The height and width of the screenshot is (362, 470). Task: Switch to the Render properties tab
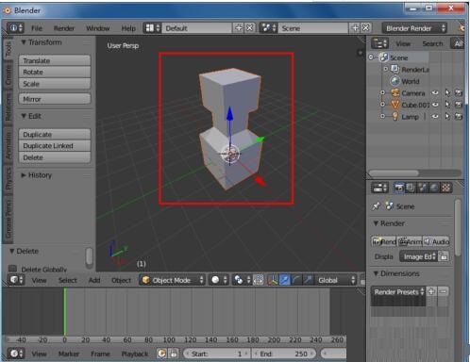pyautogui.click(x=399, y=188)
